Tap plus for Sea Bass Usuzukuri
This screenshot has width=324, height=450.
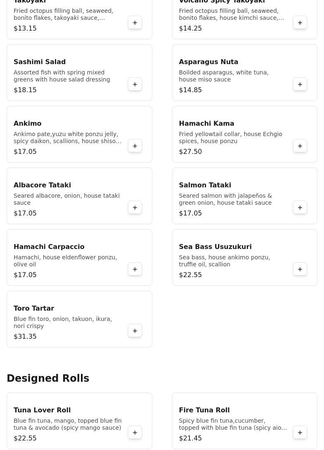click(x=300, y=269)
